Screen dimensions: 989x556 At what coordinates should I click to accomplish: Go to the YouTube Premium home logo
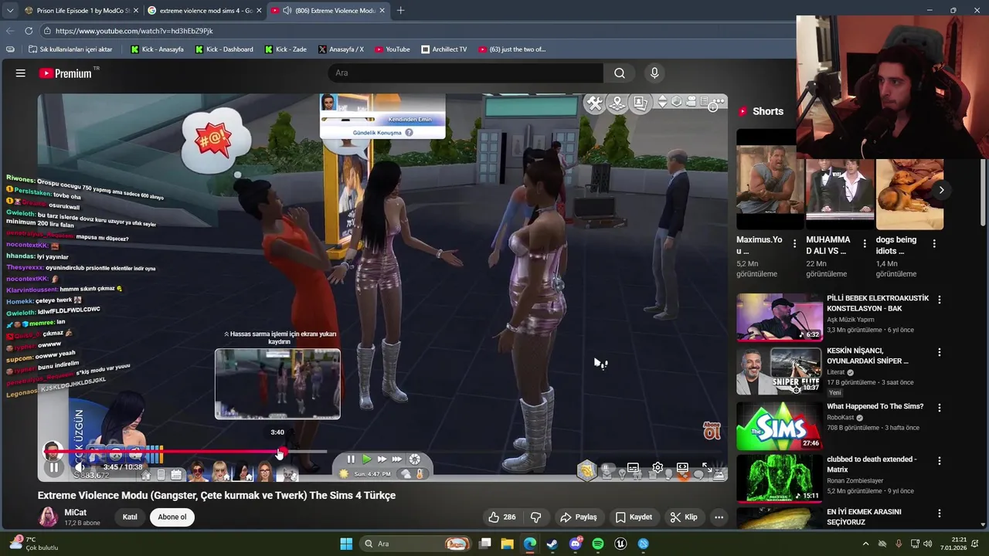coord(65,73)
